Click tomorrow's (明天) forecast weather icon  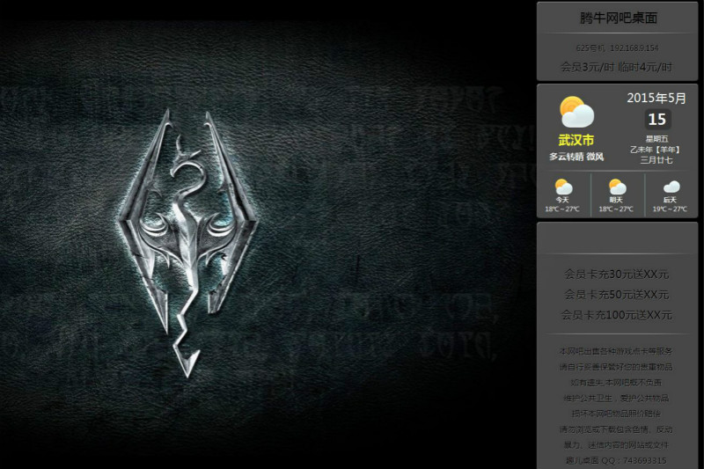[617, 187]
